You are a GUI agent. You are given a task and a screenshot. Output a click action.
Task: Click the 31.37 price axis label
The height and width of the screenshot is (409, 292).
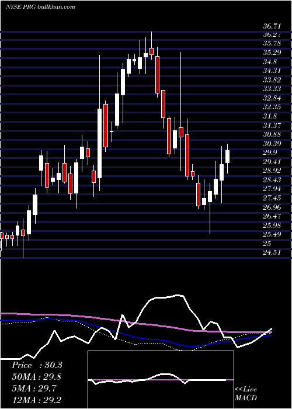(x=272, y=126)
